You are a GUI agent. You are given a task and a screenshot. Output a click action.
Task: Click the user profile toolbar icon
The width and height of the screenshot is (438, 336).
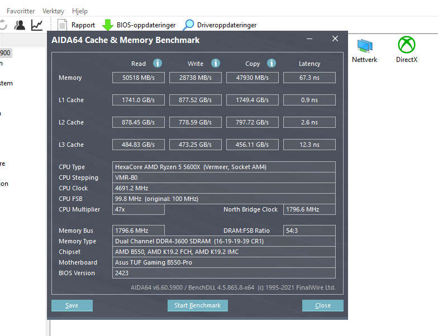tap(20, 25)
